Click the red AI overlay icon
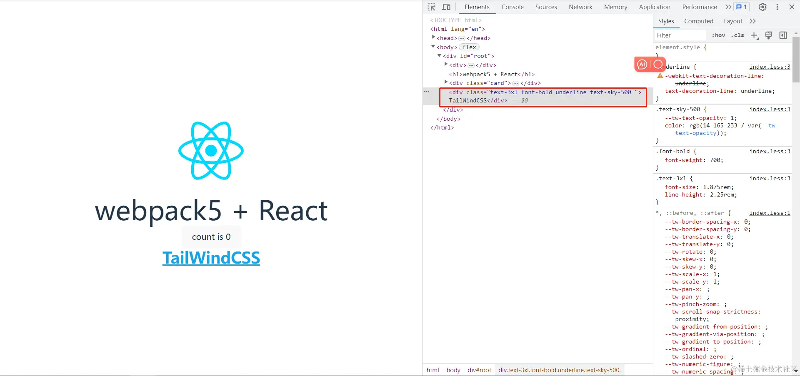 tap(642, 65)
